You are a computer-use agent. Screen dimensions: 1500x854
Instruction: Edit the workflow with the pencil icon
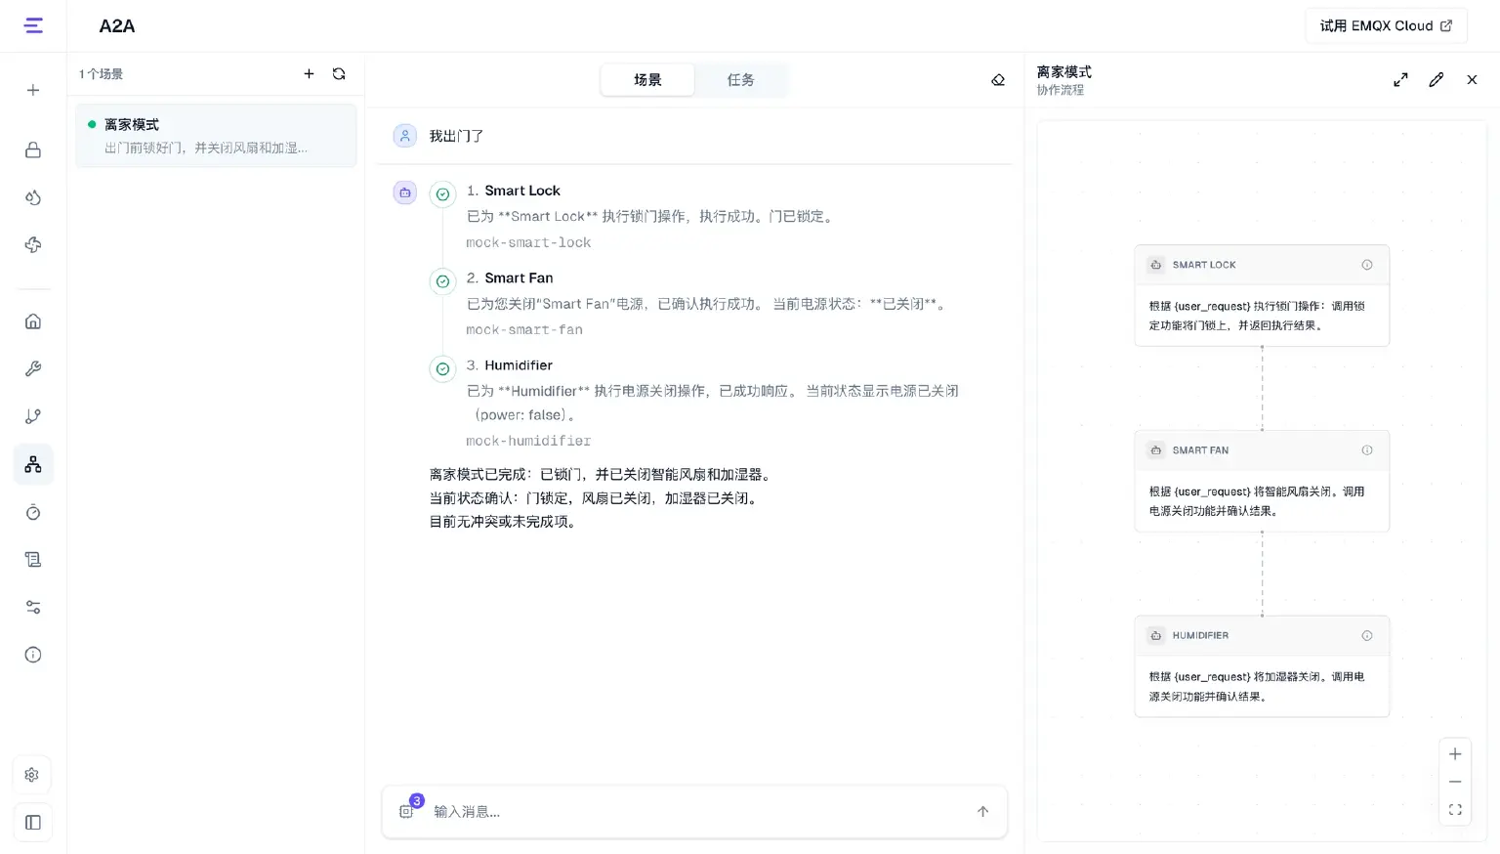1436,80
